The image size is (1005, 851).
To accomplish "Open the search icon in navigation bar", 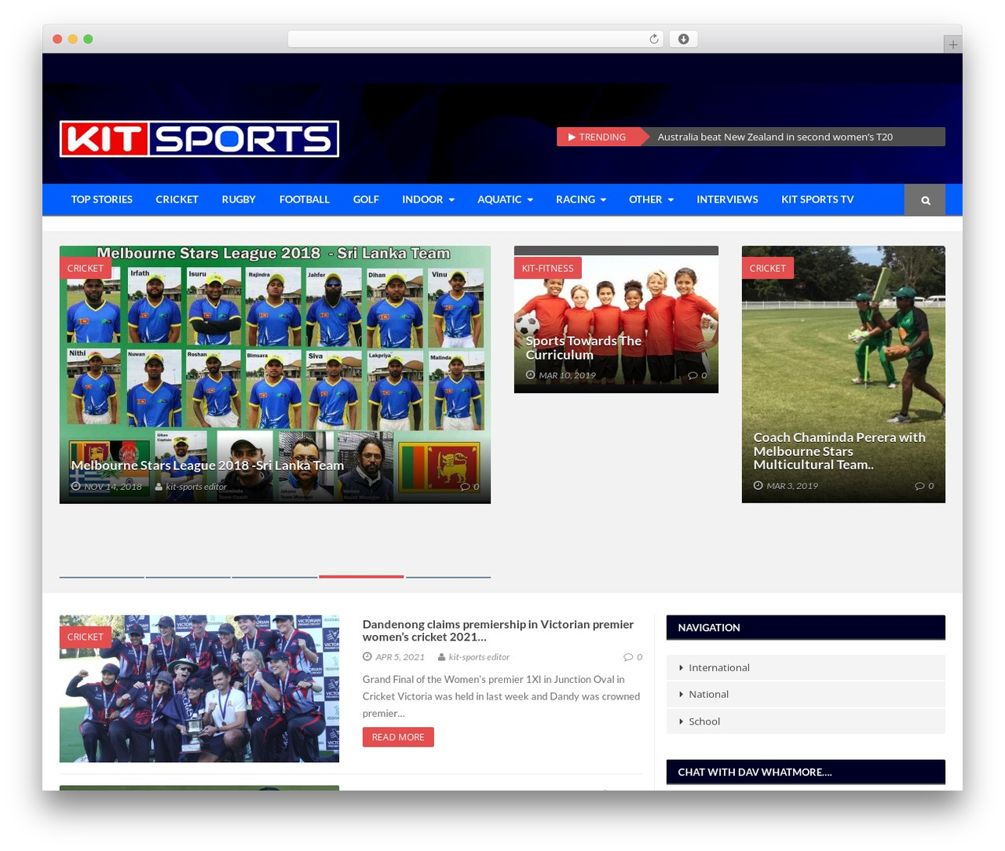I will point(925,200).
